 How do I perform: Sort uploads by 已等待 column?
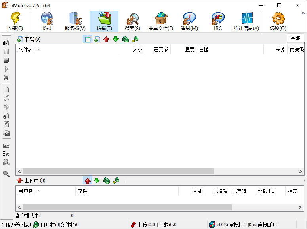[242, 191]
